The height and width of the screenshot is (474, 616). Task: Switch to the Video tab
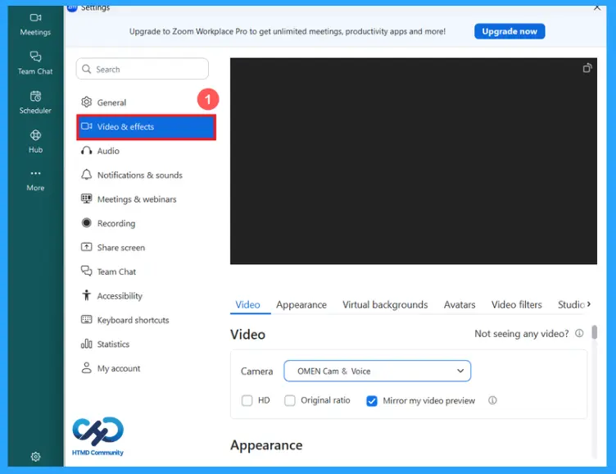247,304
